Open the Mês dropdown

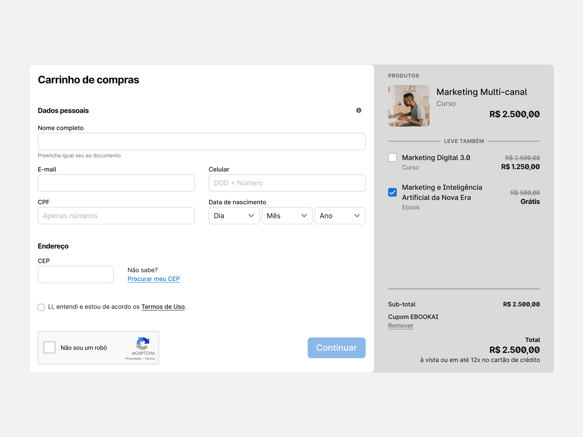pos(287,216)
